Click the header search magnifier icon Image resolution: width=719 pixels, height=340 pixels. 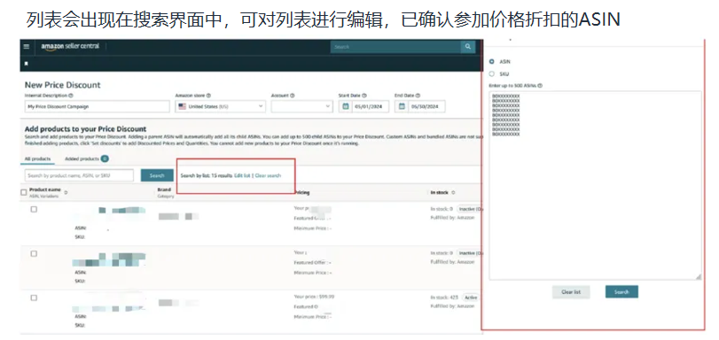tap(468, 47)
